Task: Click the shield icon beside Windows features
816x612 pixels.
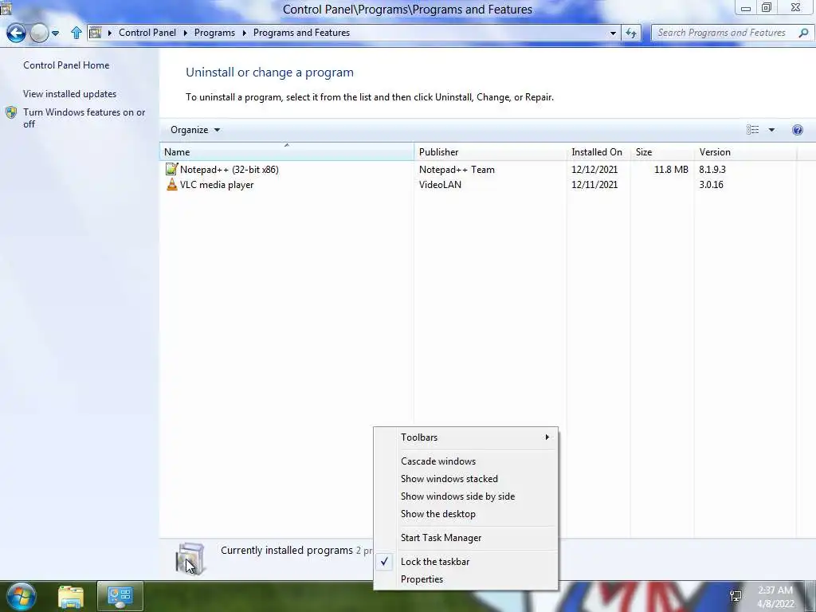Action: tap(11, 112)
